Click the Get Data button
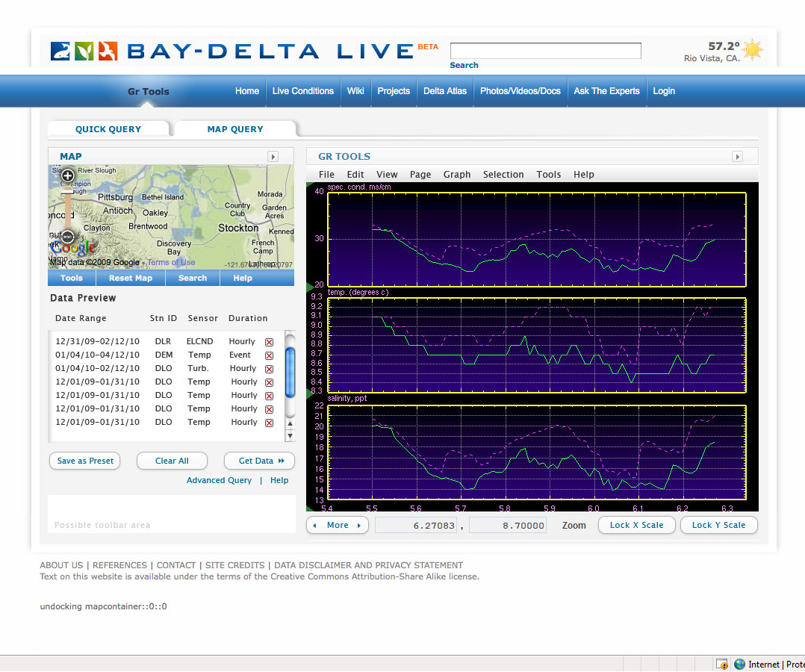Viewport: 805px width, 672px height. 260,461
